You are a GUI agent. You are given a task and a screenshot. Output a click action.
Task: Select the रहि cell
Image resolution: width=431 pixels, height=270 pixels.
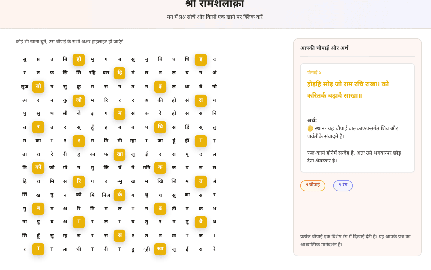click(92, 73)
